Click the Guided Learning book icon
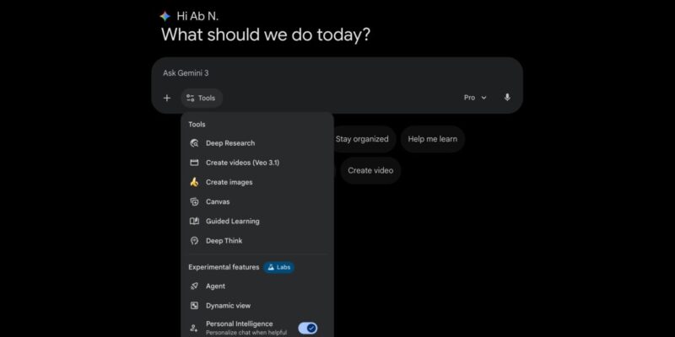Screen dimensions: 675x337 pos(194,222)
